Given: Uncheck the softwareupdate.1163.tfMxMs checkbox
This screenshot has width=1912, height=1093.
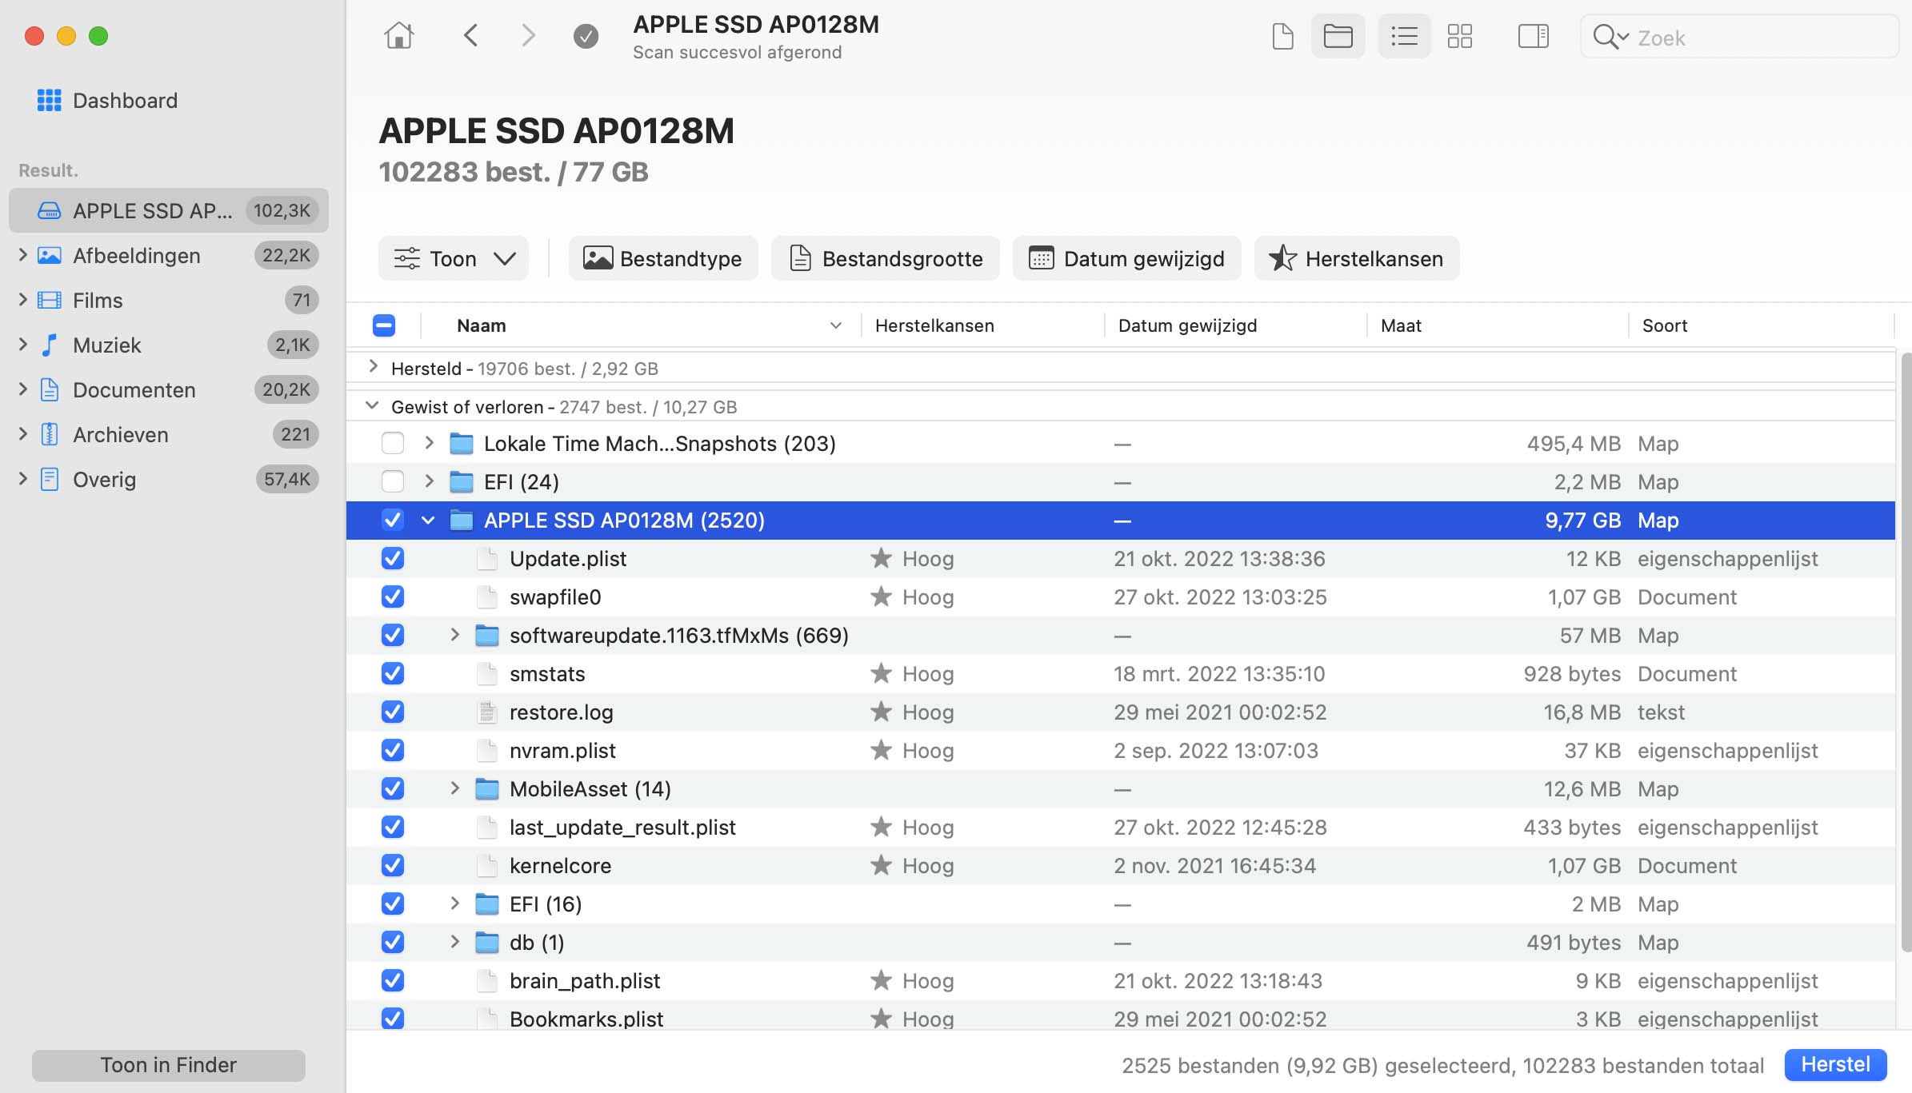Looking at the screenshot, I should [393, 635].
